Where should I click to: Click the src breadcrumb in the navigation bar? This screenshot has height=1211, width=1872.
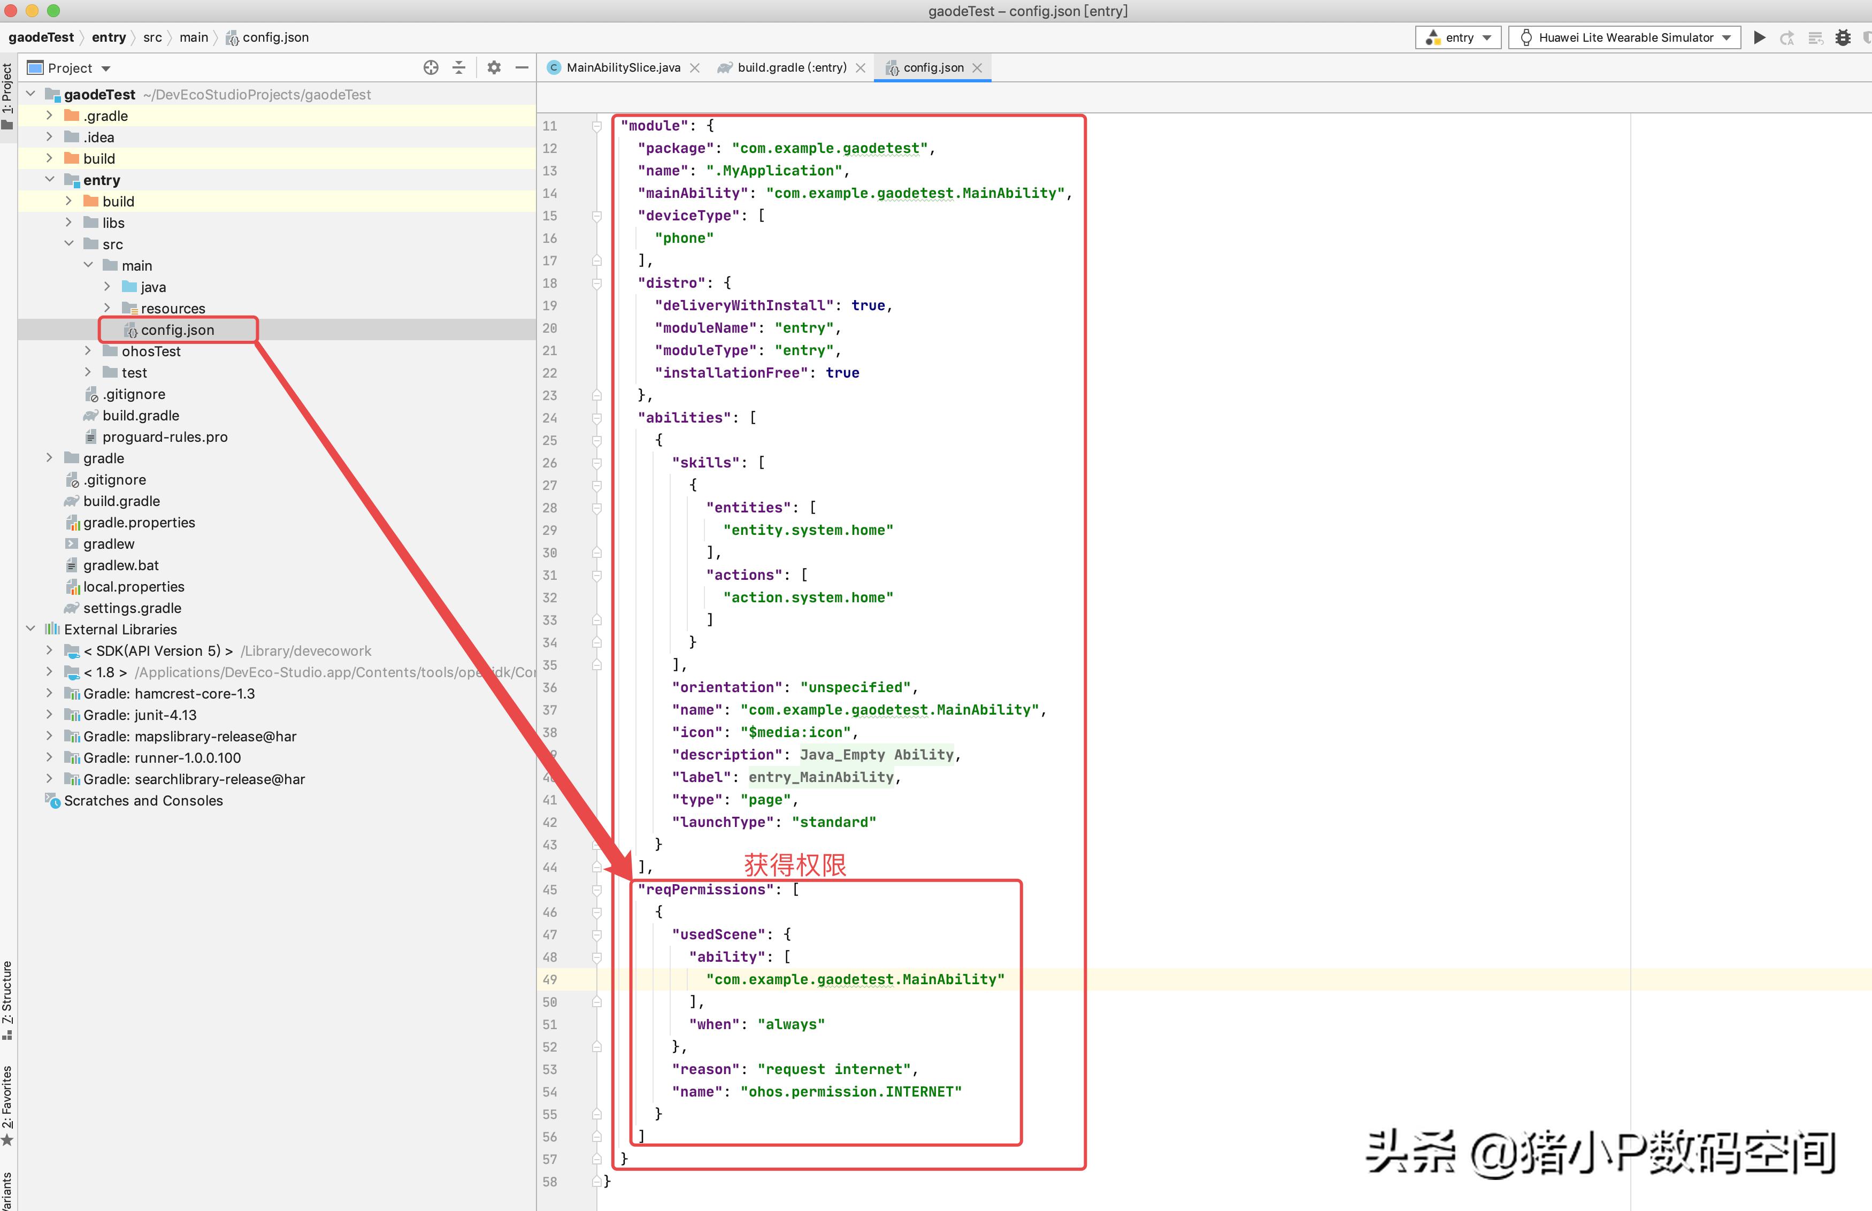coord(152,38)
